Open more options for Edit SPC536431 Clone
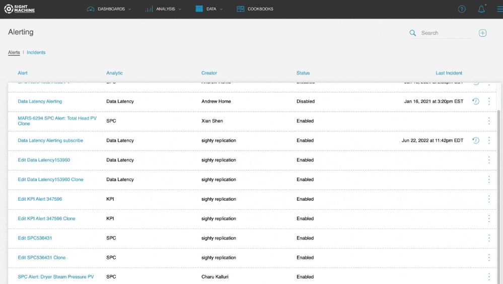Image resolution: width=503 pixels, height=284 pixels. coord(489,257)
